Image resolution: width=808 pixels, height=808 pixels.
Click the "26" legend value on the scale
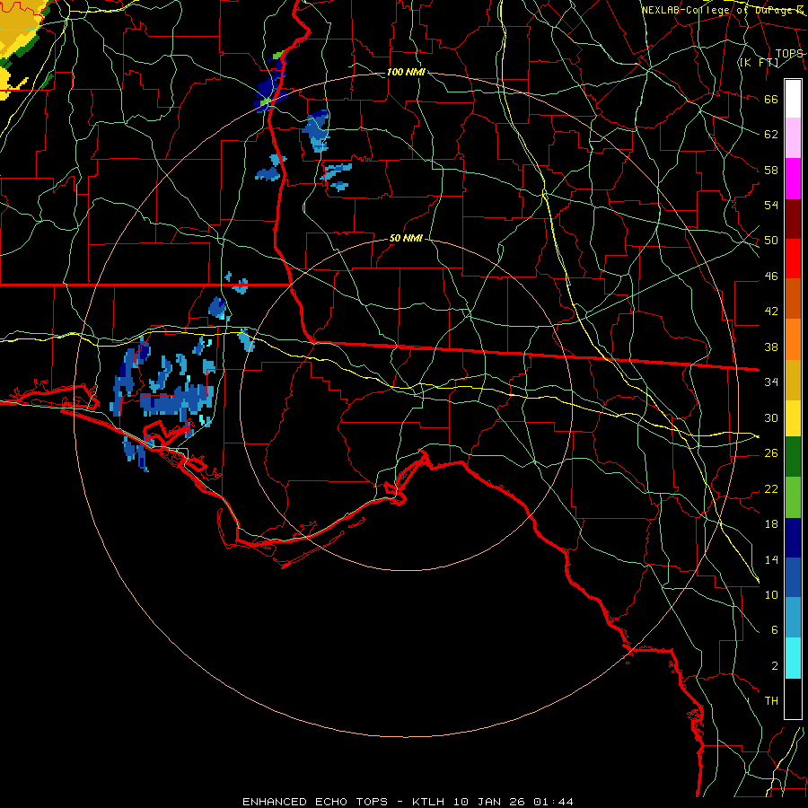click(771, 453)
